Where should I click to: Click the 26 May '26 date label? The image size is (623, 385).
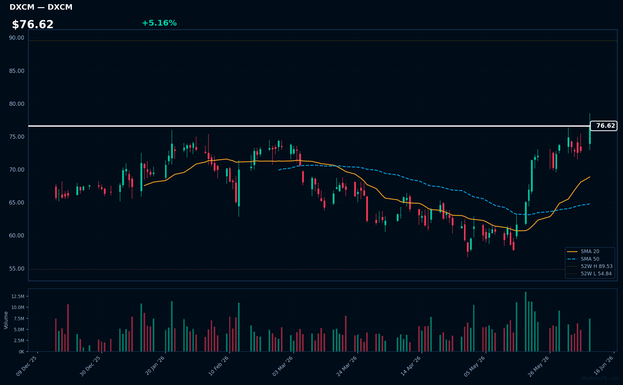click(x=539, y=366)
